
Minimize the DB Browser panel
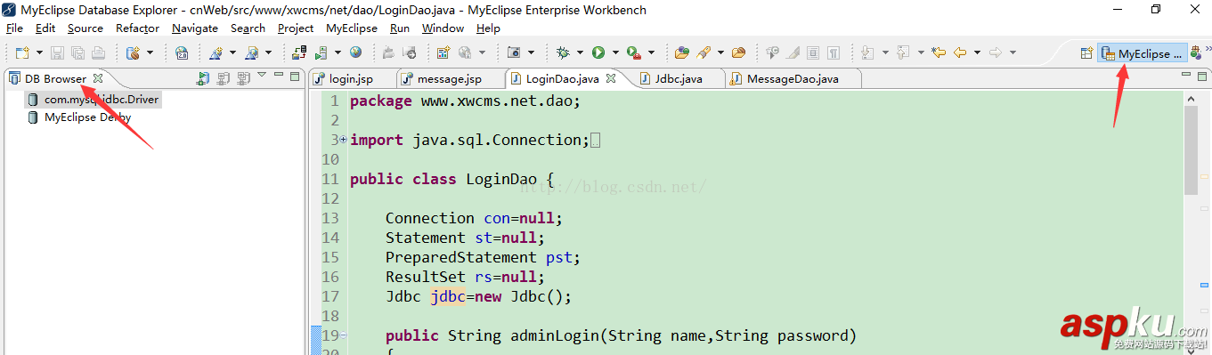(x=278, y=75)
